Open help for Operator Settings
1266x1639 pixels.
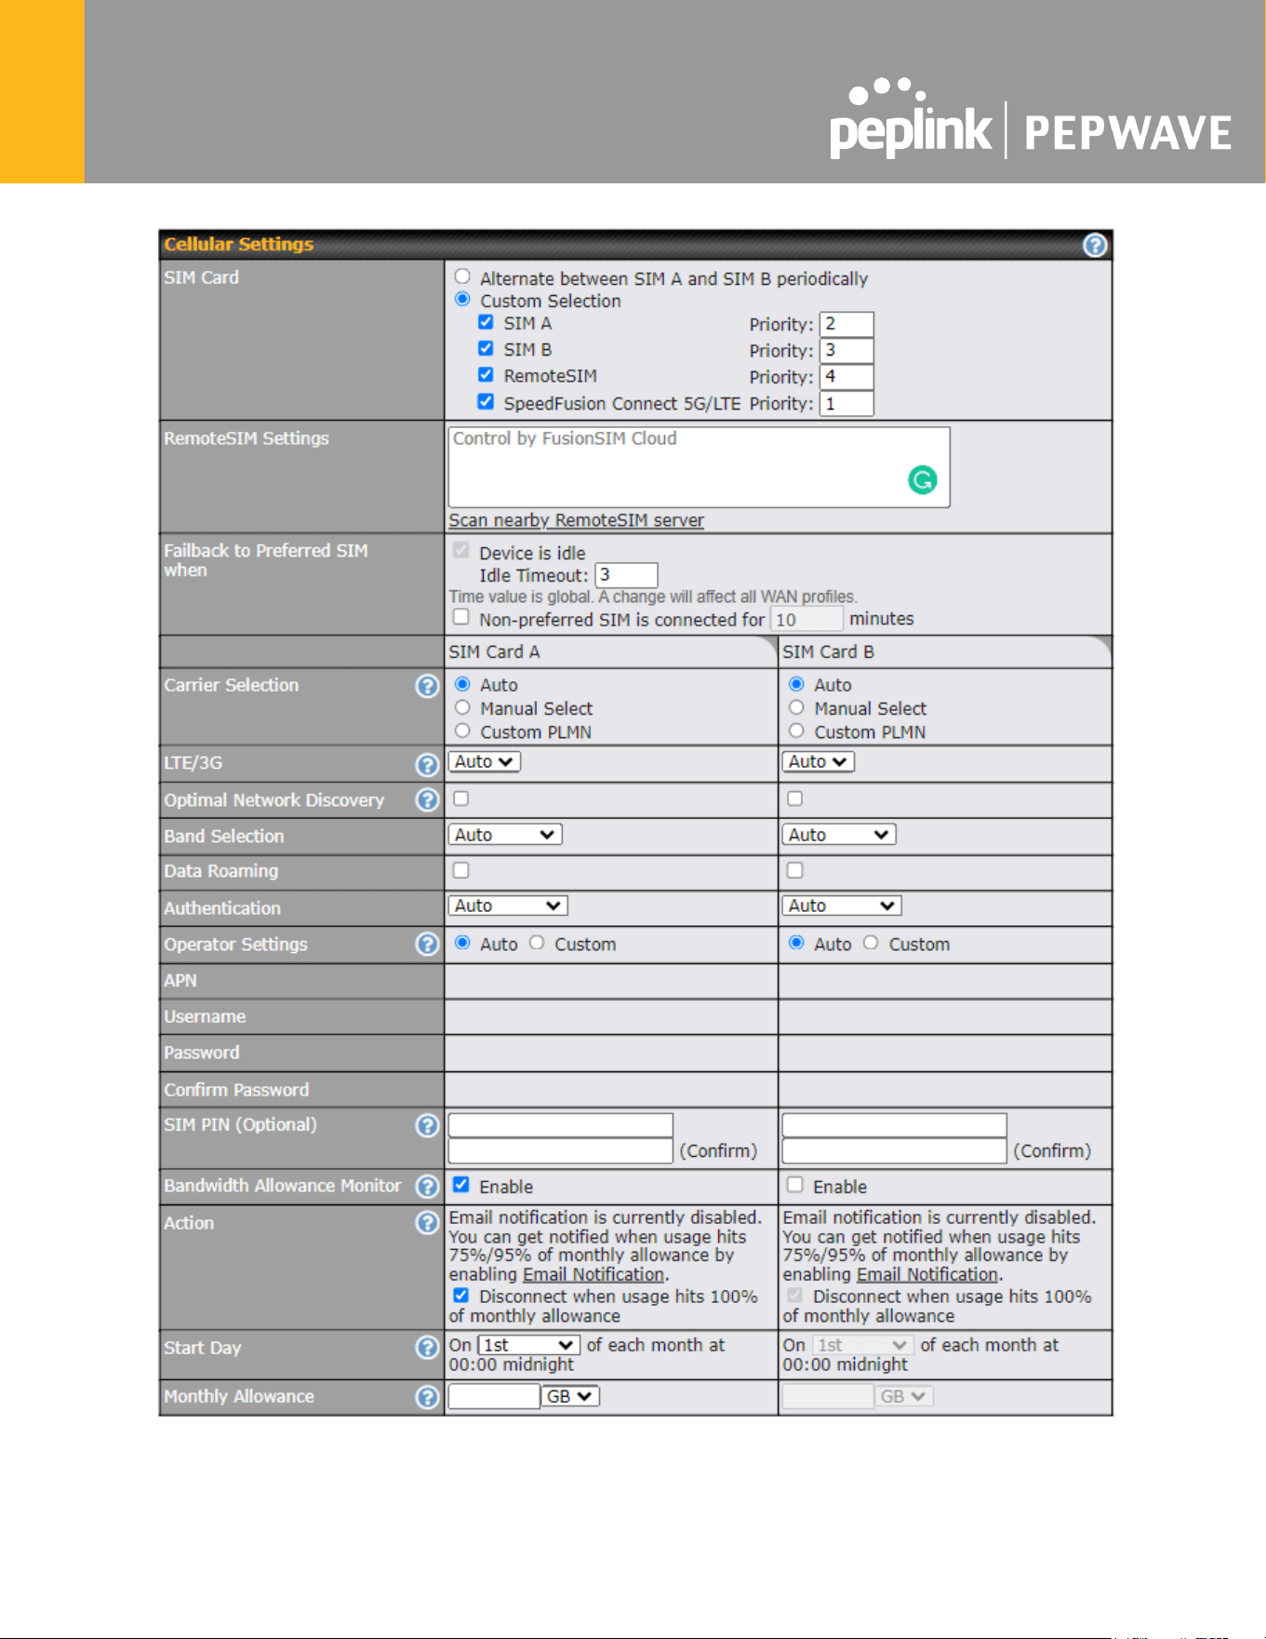click(x=427, y=944)
